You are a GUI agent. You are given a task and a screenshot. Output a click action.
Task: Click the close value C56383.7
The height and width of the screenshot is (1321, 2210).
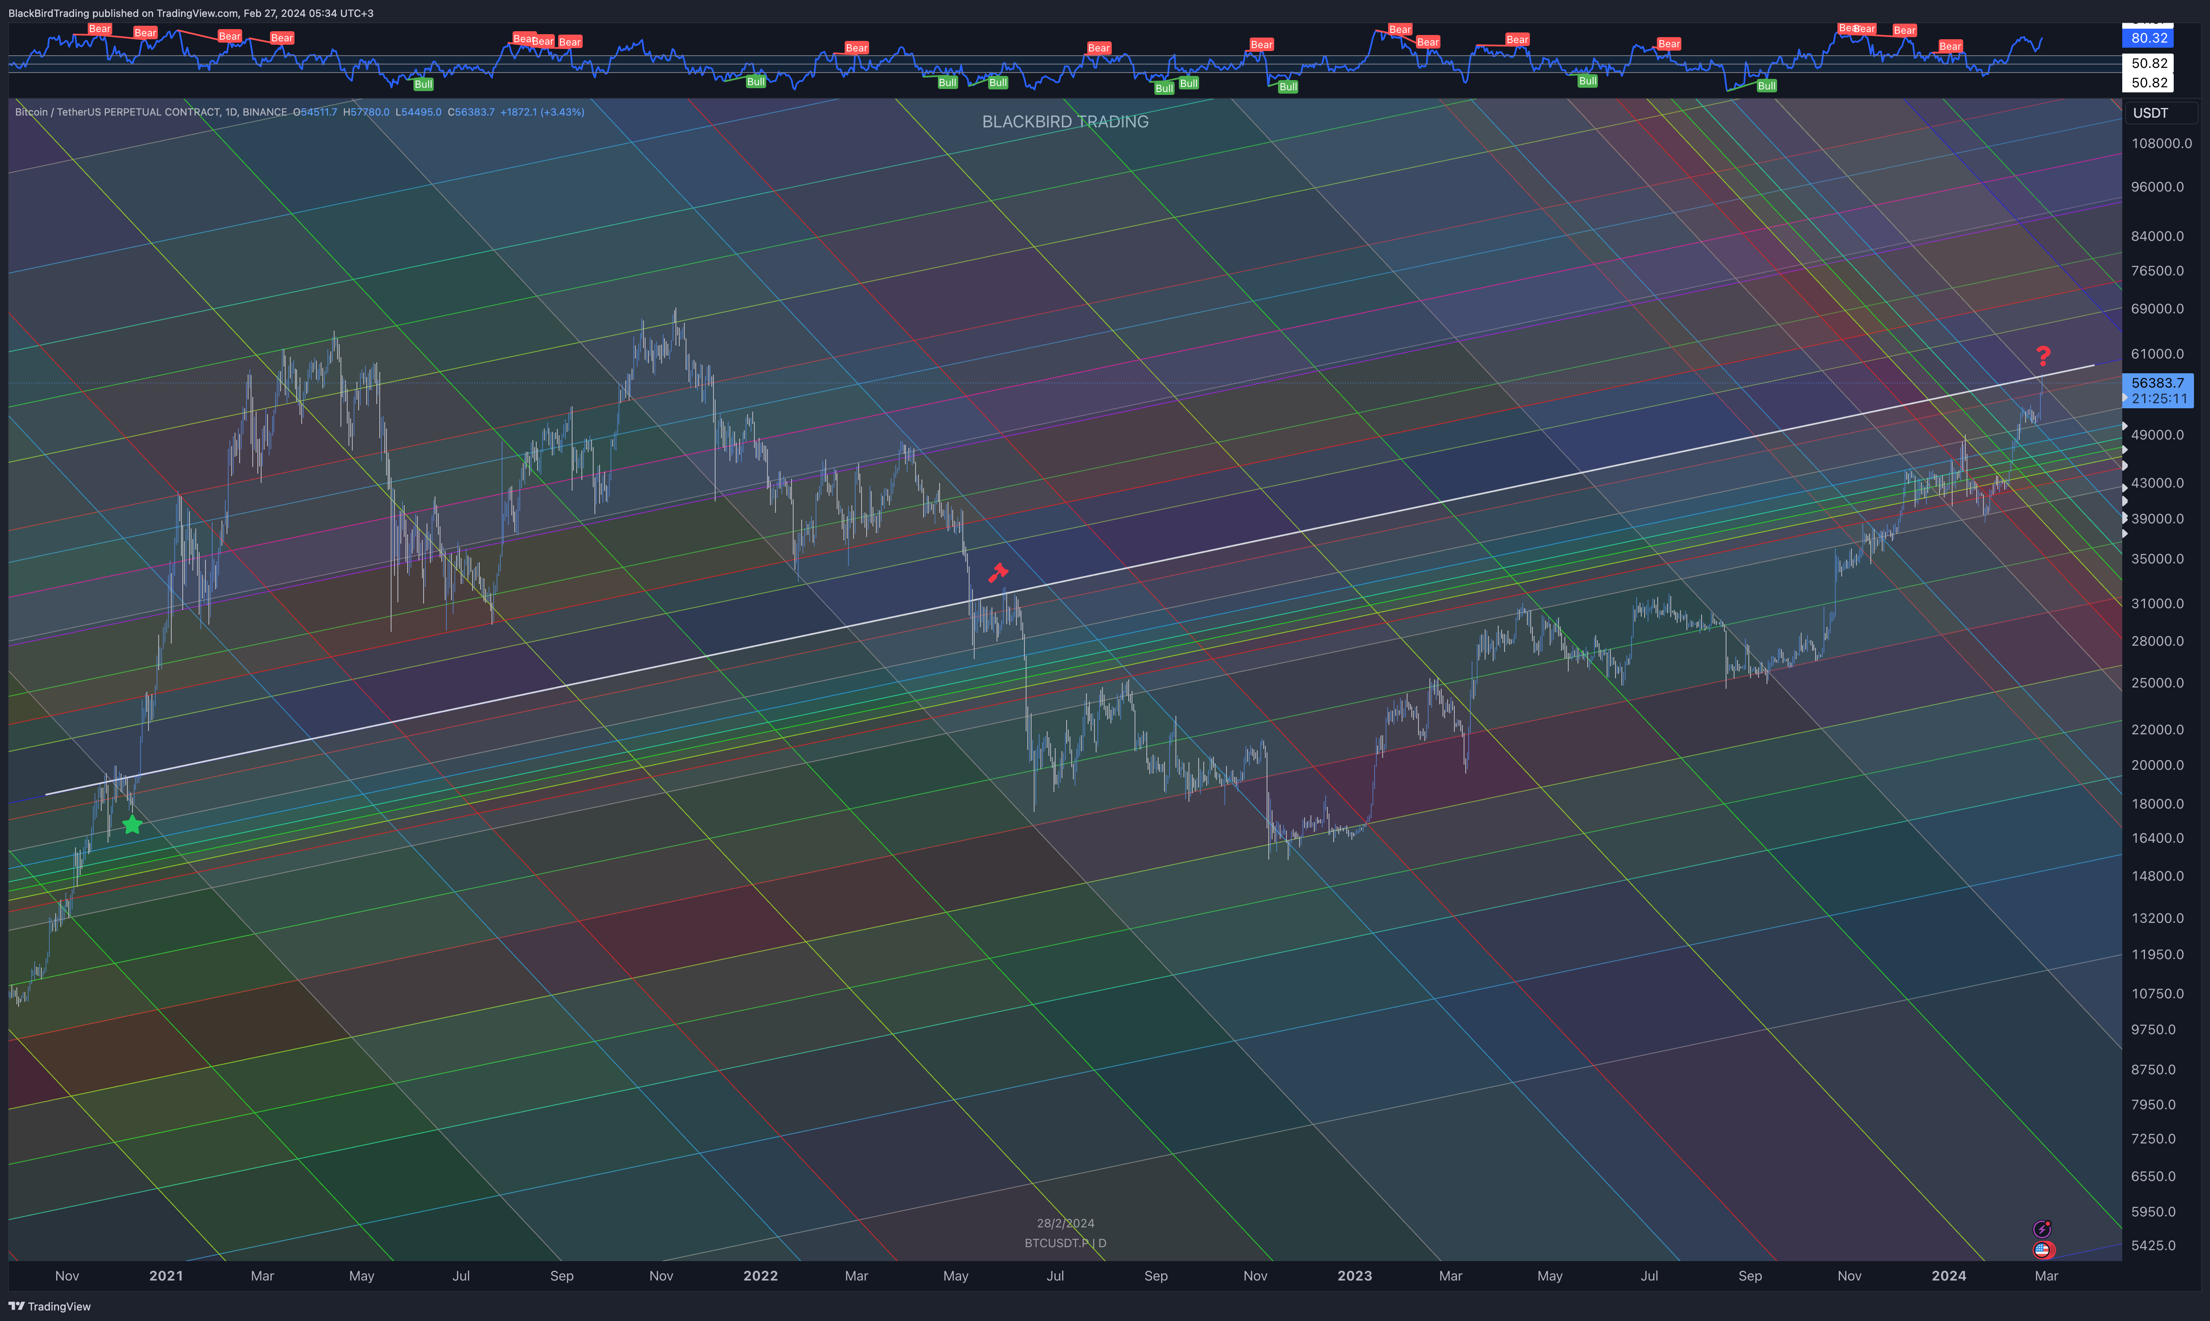coord(471,112)
